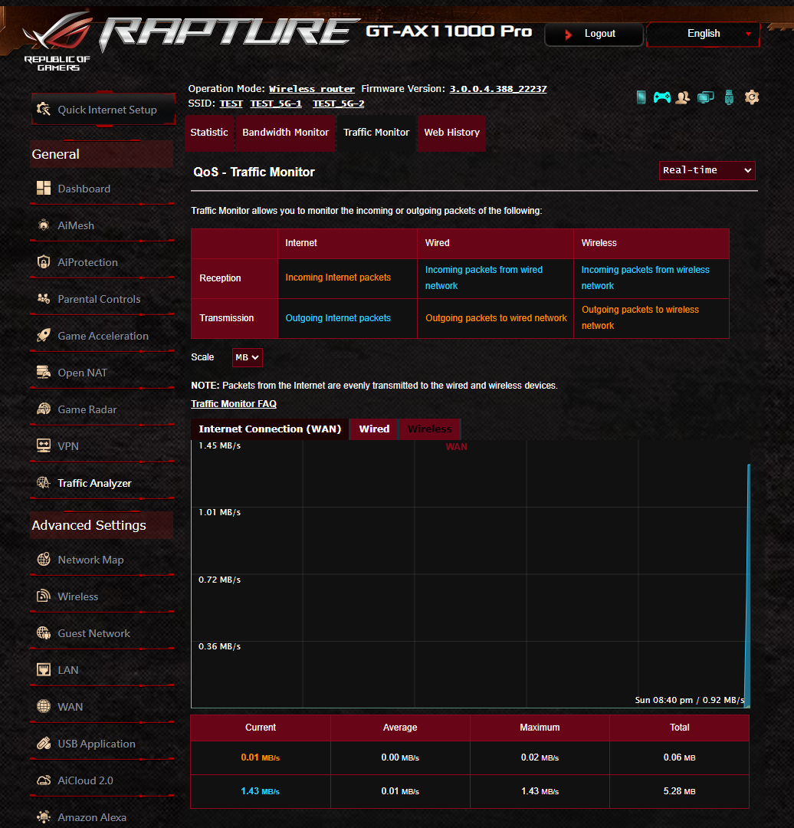This screenshot has height=828, width=794.
Task: Click the USB drive status icon
Action: pos(729,97)
